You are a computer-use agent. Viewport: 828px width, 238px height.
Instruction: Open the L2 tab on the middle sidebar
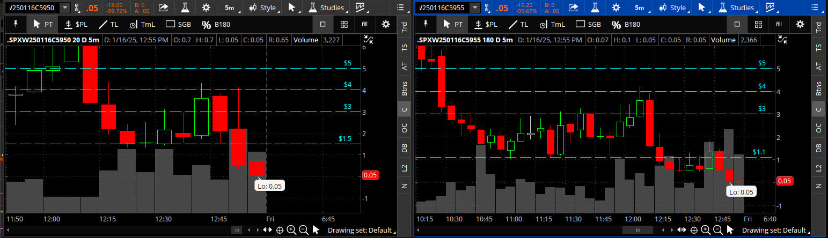[x=405, y=168]
